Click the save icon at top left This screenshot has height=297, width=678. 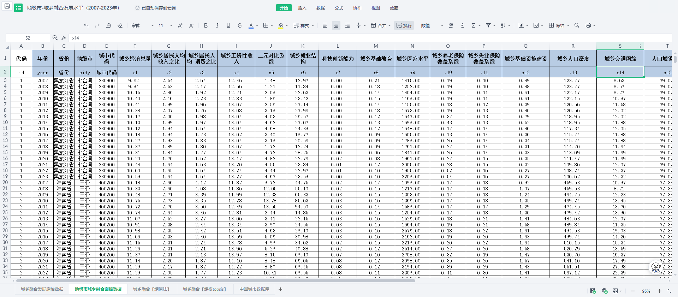(7, 7)
